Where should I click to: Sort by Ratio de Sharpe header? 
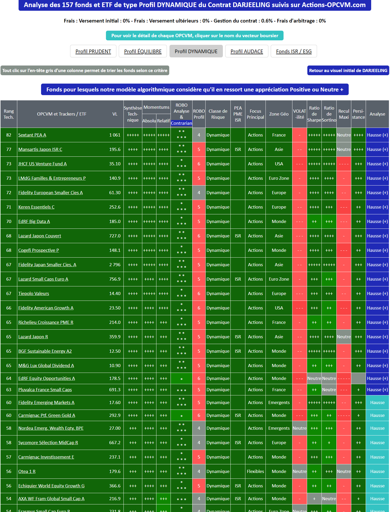[314, 114]
